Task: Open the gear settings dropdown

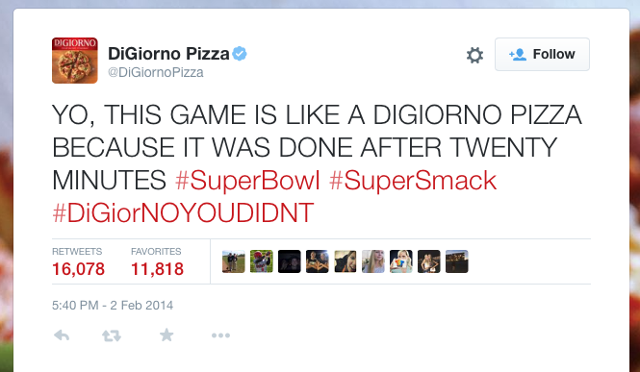Action: [x=474, y=55]
